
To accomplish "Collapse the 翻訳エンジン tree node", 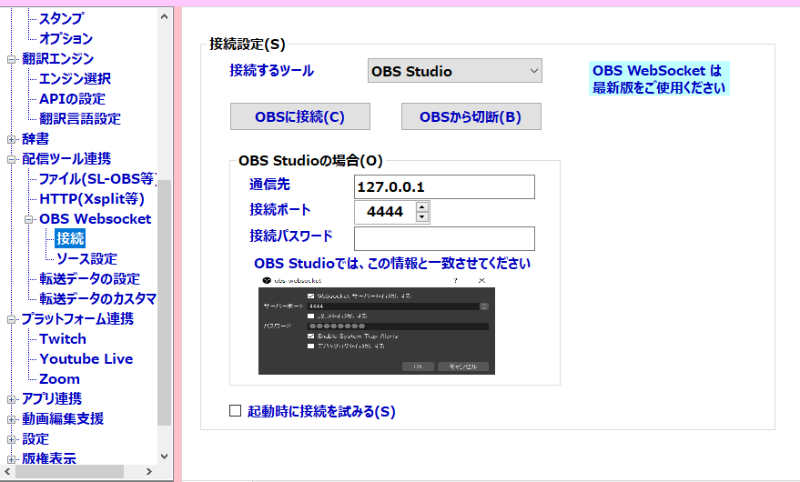I will [x=11, y=59].
